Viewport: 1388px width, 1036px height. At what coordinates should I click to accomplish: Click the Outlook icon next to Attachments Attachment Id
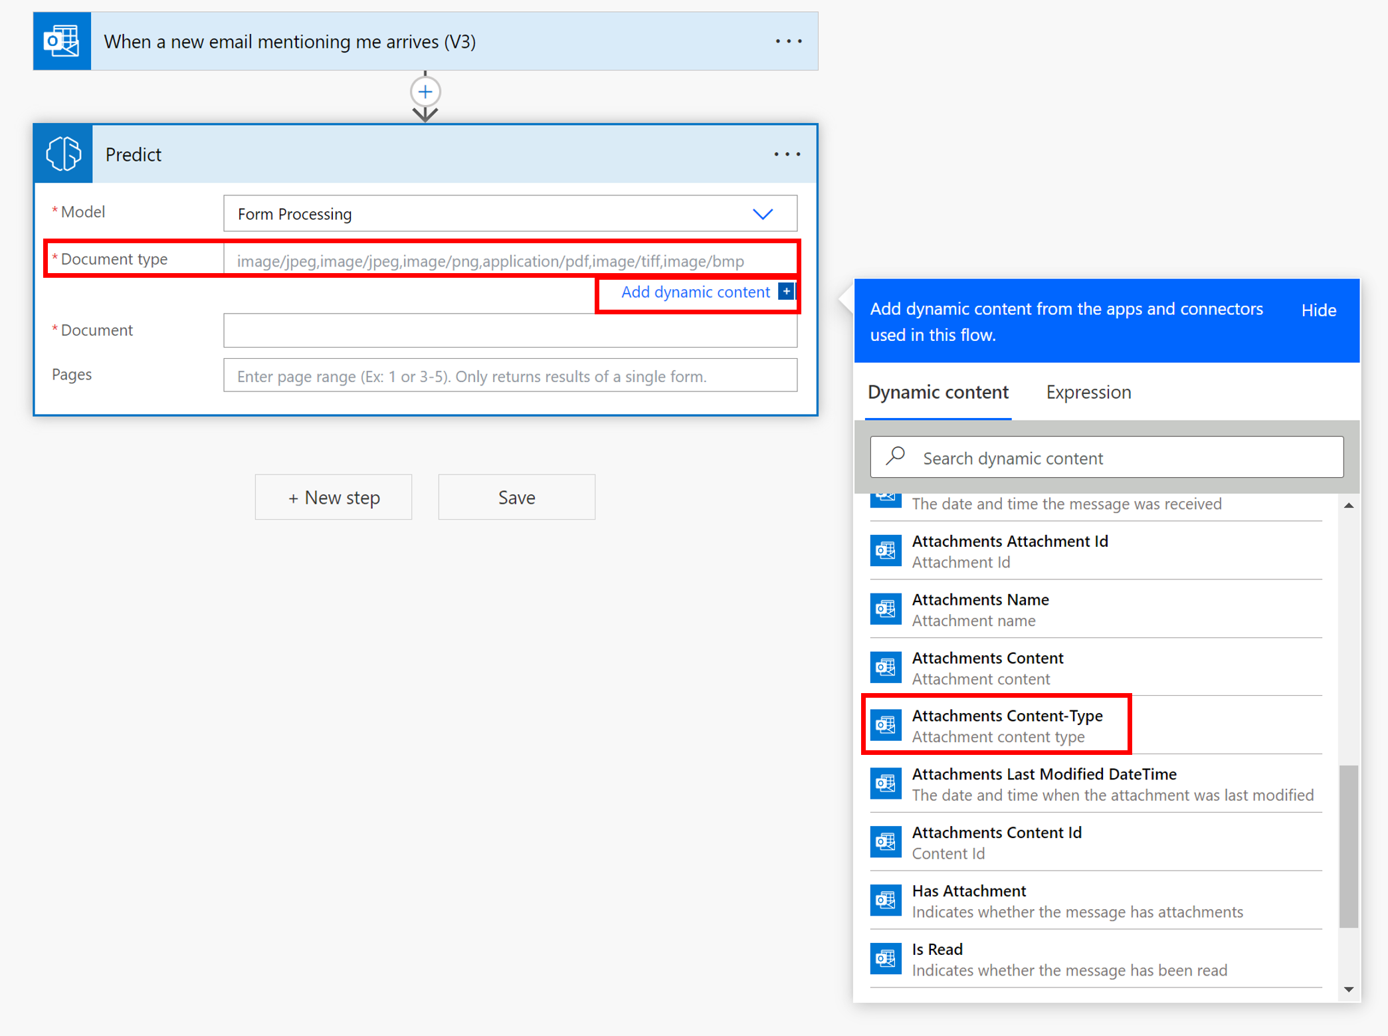coord(886,551)
